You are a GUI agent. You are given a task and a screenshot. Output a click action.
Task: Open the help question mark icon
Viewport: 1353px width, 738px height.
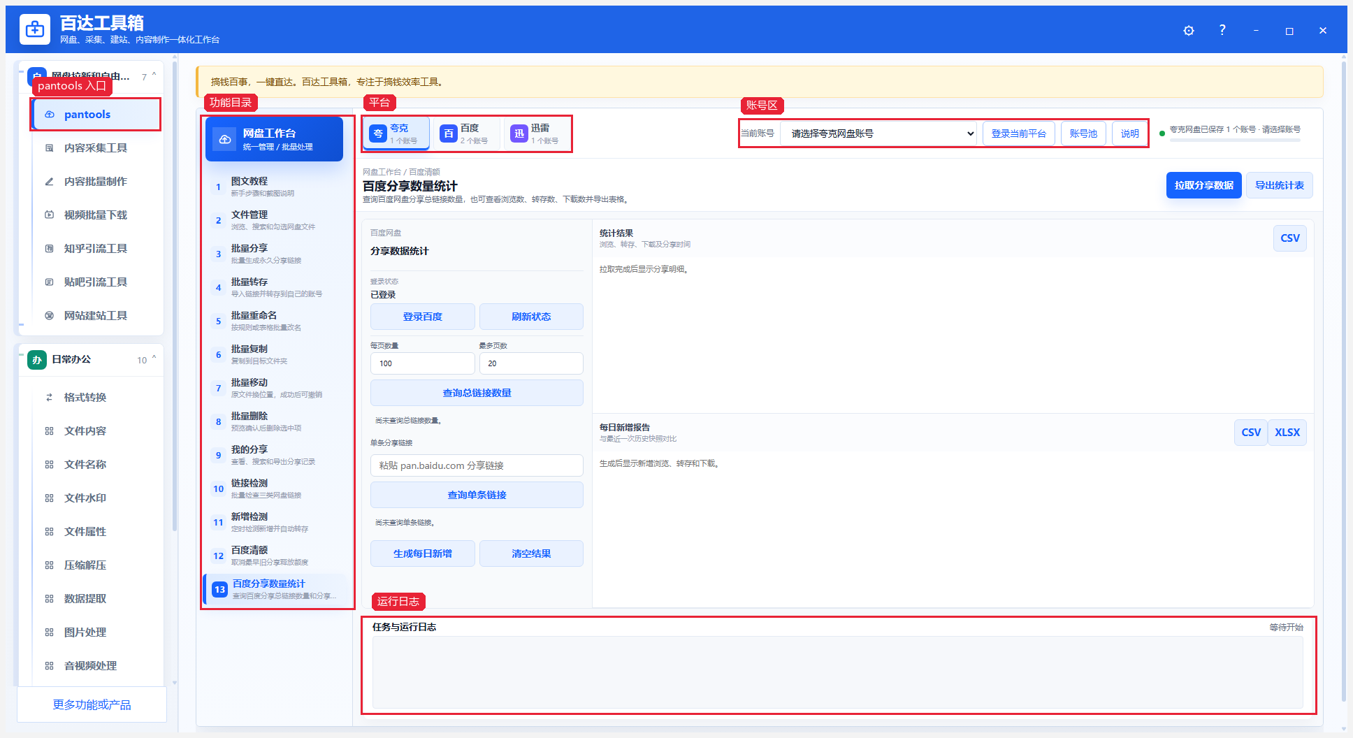coord(1222,30)
